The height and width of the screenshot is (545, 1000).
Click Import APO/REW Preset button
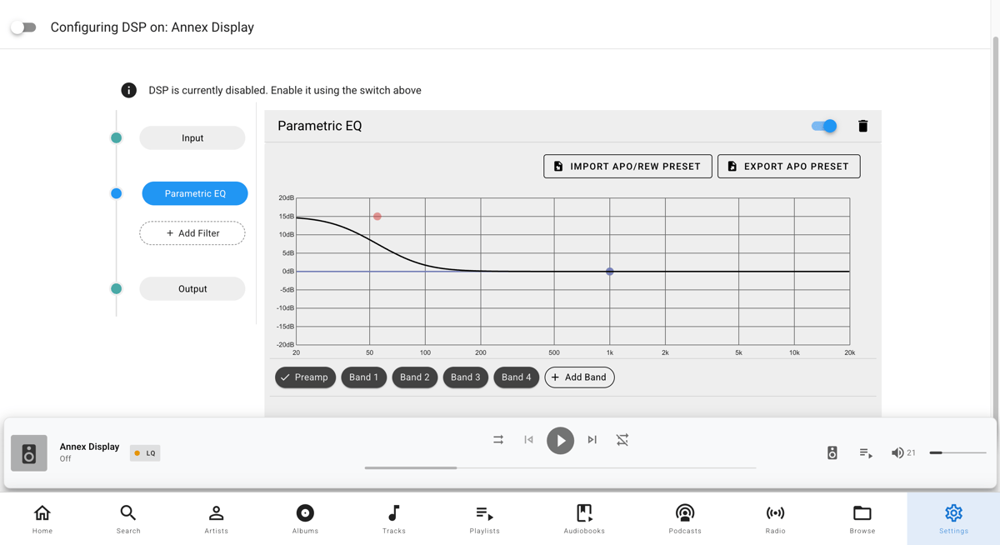[x=627, y=167]
